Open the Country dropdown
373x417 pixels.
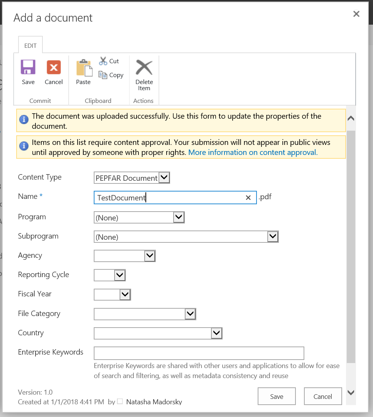(158, 333)
